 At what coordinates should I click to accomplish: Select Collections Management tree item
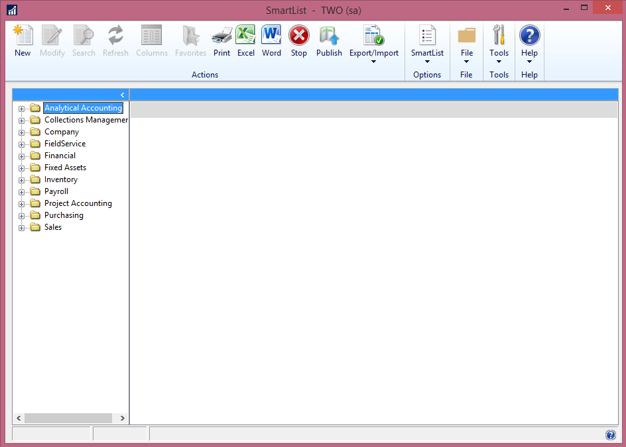[86, 120]
